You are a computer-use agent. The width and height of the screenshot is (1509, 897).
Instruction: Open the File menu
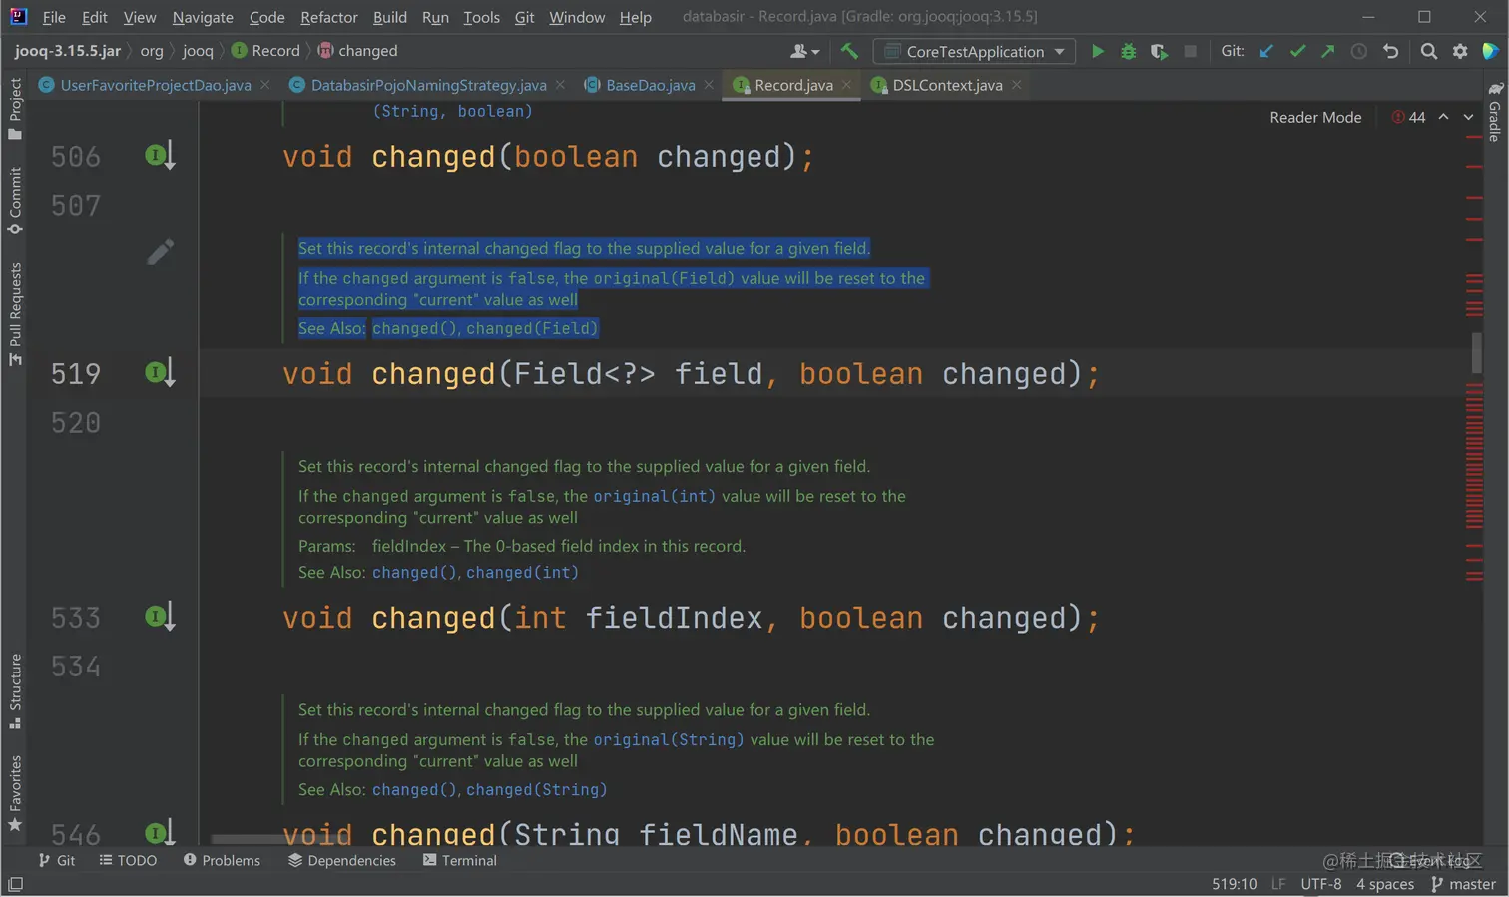pos(54,17)
